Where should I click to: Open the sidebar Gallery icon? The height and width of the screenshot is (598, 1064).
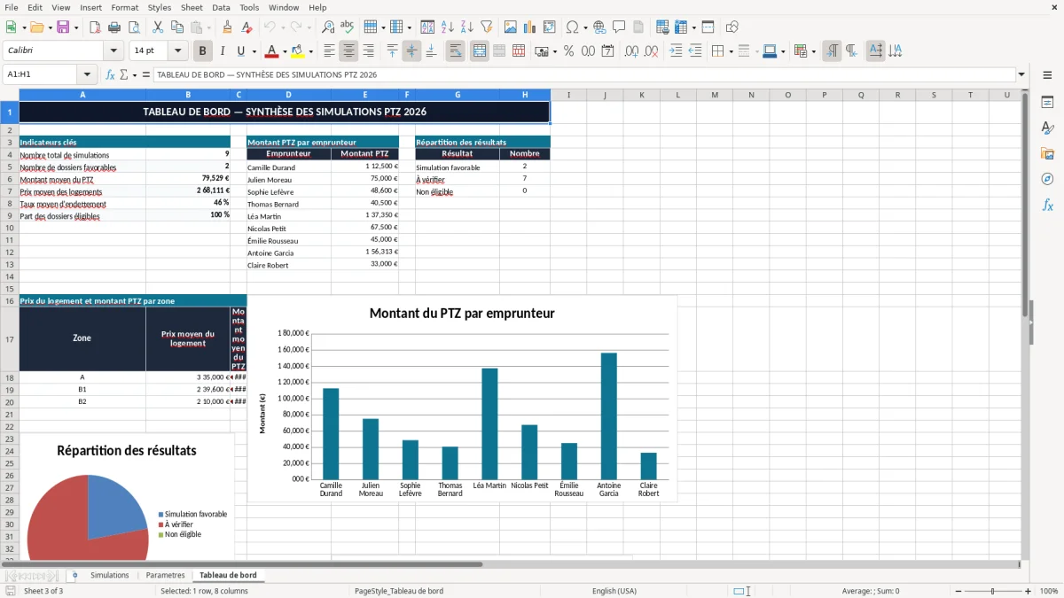[x=1047, y=153]
